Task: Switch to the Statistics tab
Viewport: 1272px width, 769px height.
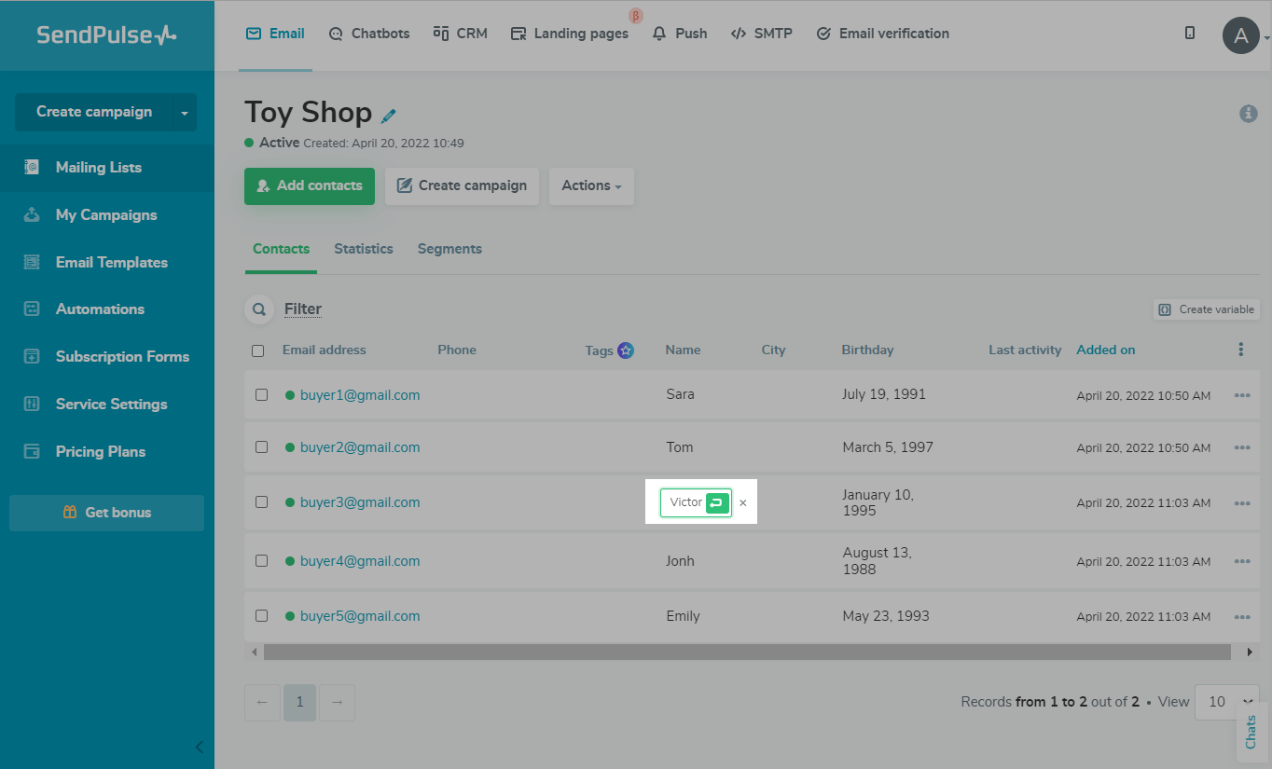Action: [364, 249]
